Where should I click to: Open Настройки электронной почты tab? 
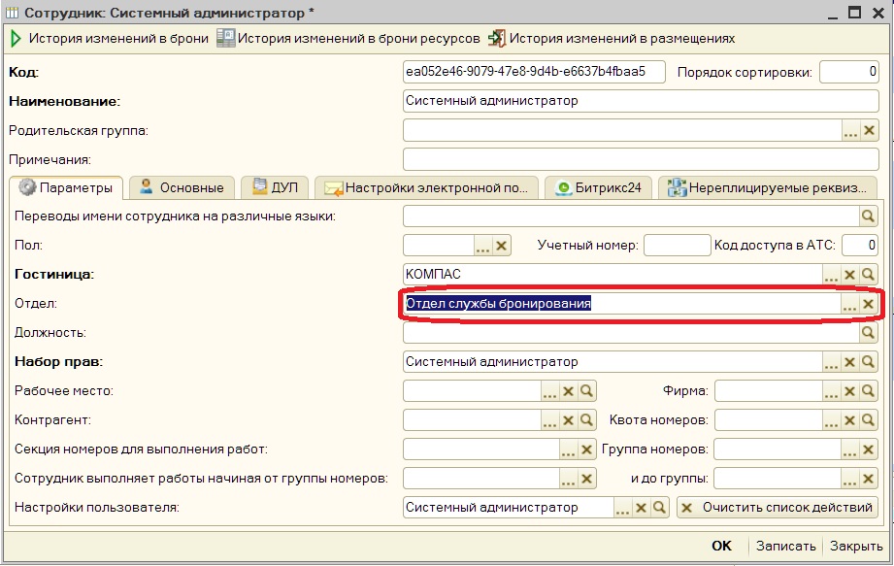[426, 187]
